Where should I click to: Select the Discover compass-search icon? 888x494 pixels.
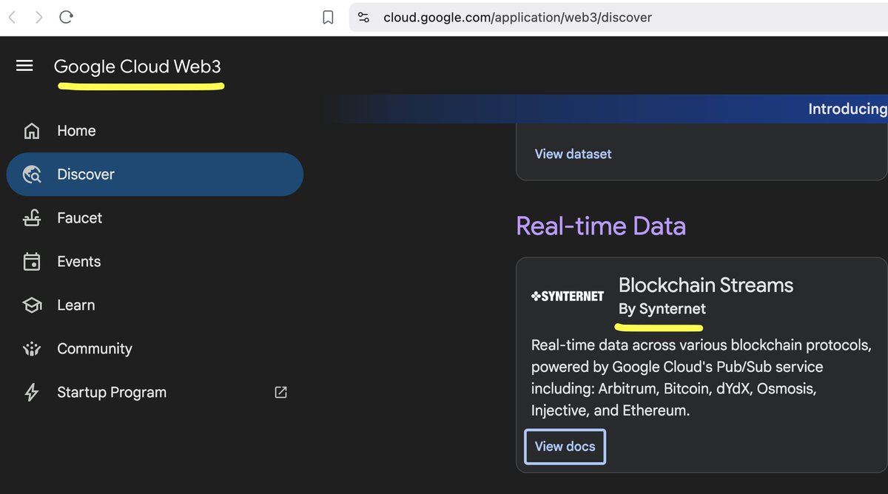point(33,174)
